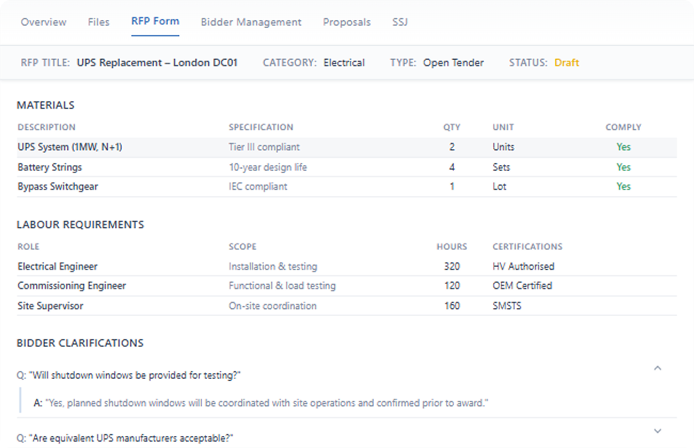Image resolution: width=694 pixels, height=448 pixels.
Task: Select the RFP Form tab
Action: [155, 22]
